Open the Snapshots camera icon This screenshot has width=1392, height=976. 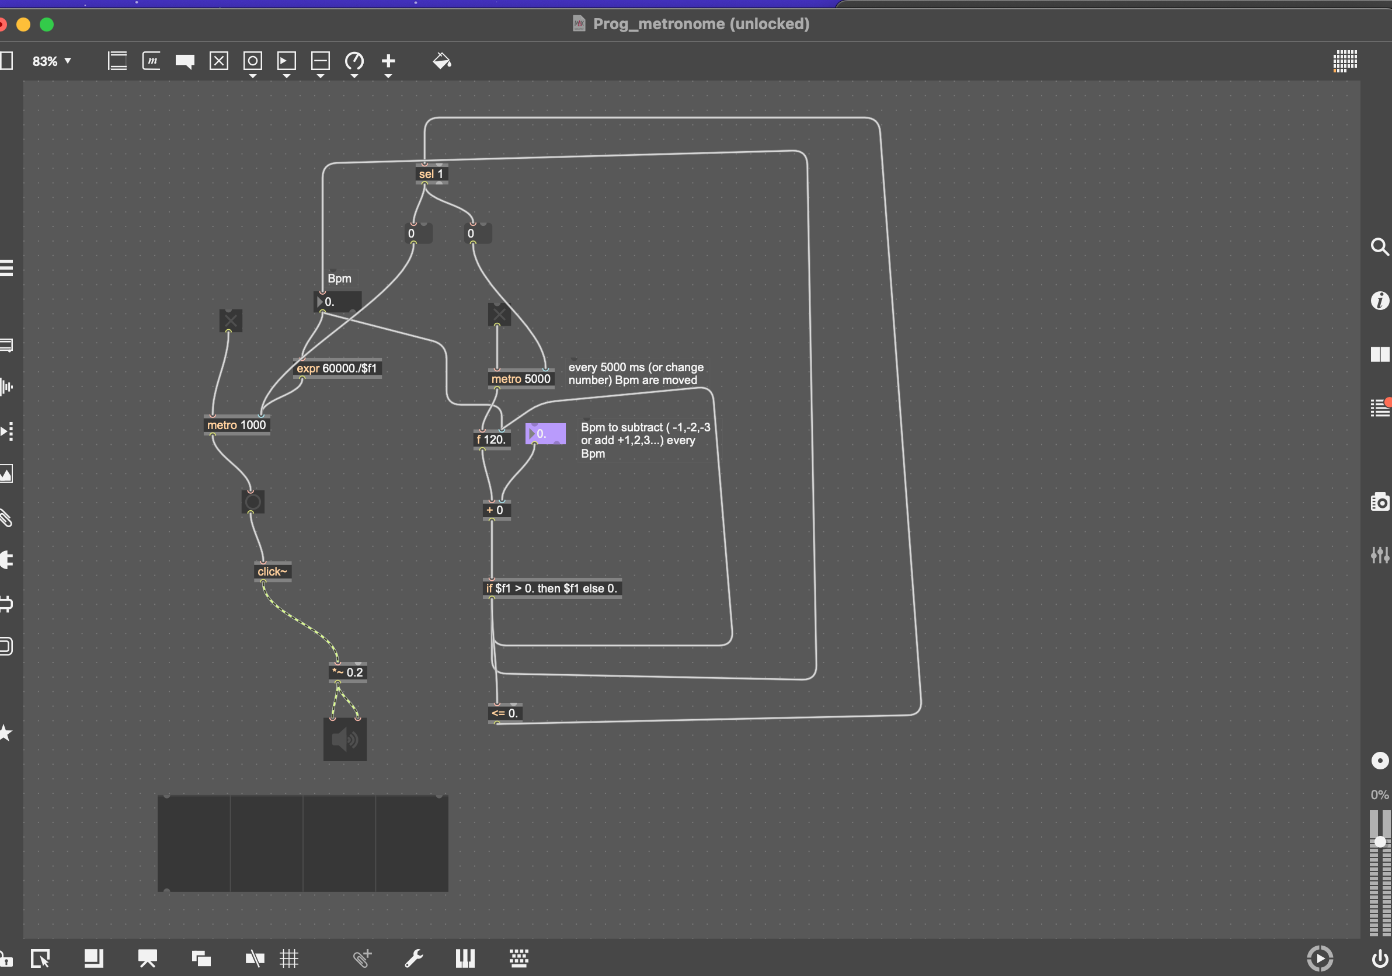click(x=1379, y=502)
